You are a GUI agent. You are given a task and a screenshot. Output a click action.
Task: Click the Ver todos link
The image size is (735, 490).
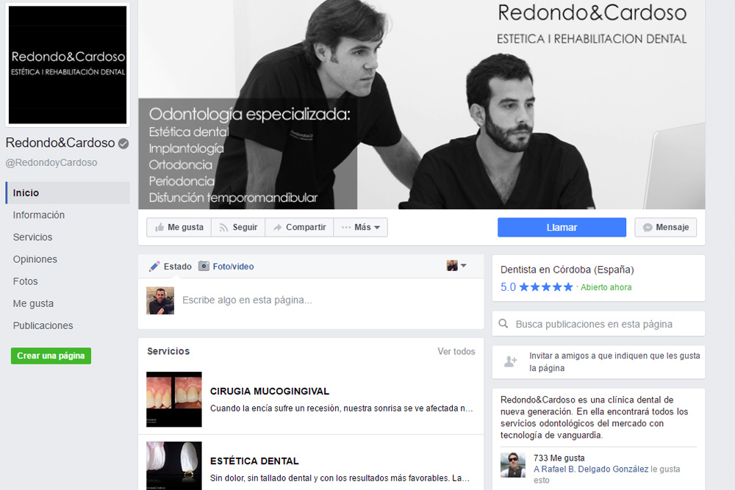(456, 351)
